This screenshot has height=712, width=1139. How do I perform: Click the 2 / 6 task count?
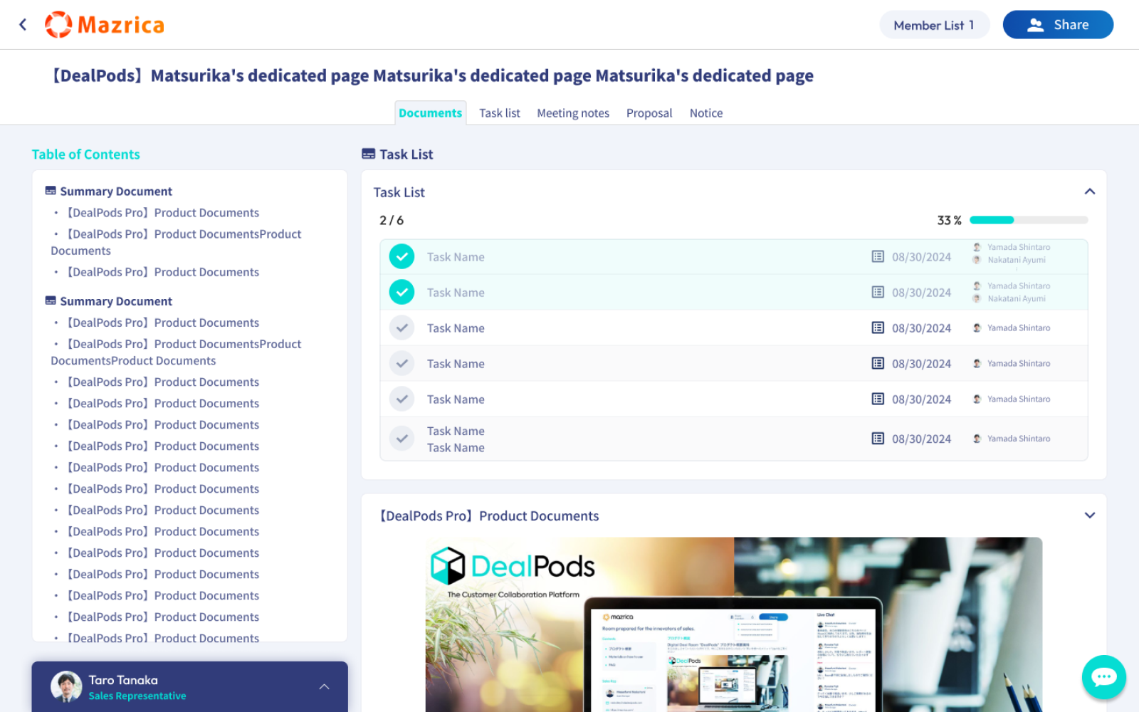392,220
